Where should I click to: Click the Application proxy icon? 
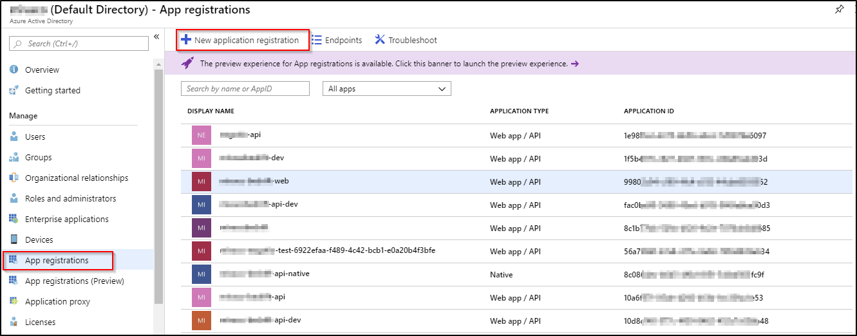pos(14,301)
